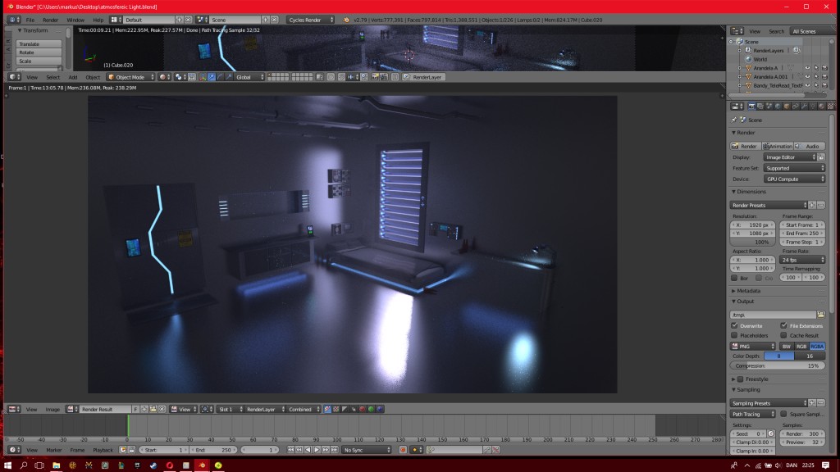
Task: Expand the Arandela A.001 tree item
Action: 740,76
